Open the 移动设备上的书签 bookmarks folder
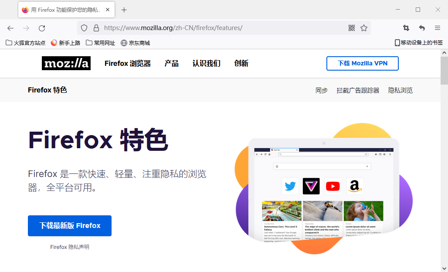The image size is (448, 272). [417, 43]
